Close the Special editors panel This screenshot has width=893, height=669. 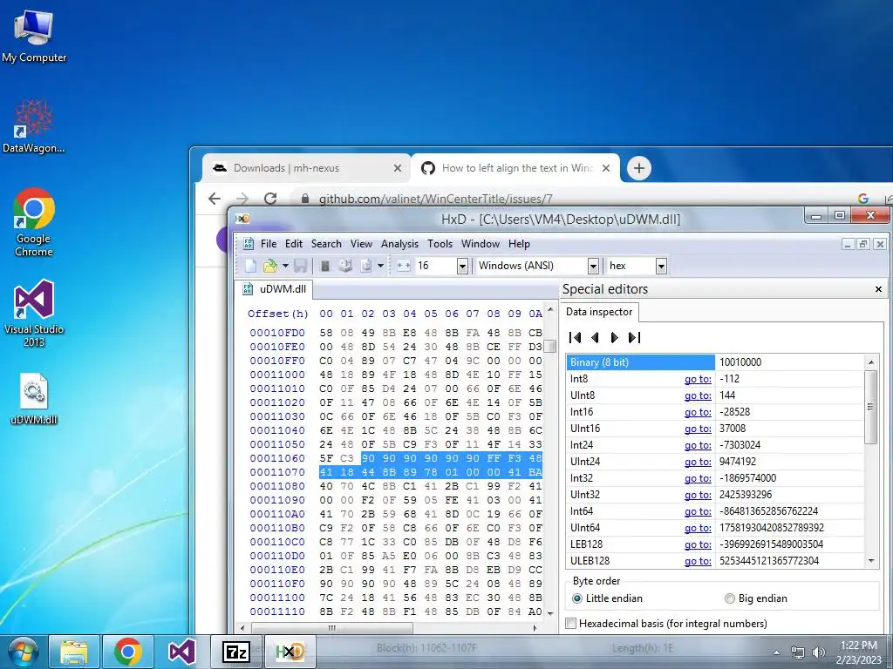click(878, 289)
